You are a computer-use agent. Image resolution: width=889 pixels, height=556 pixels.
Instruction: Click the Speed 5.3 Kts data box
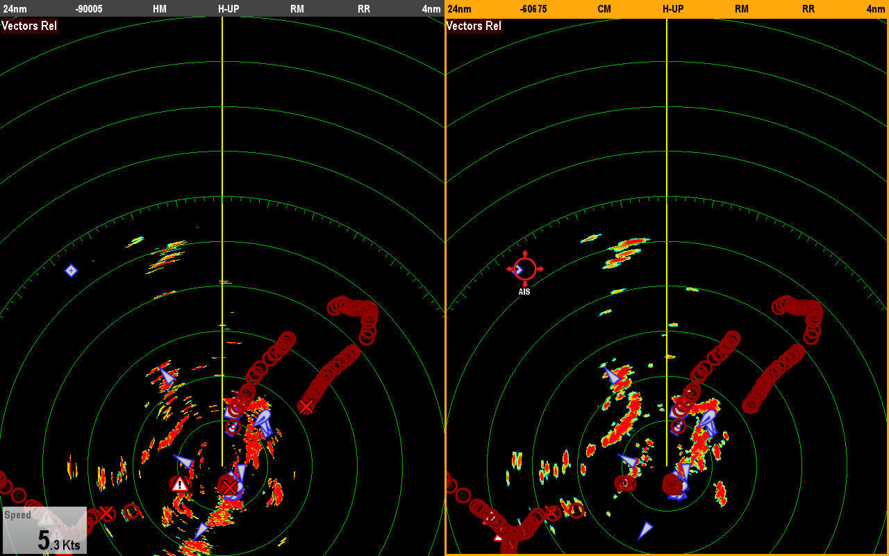pyautogui.click(x=44, y=530)
